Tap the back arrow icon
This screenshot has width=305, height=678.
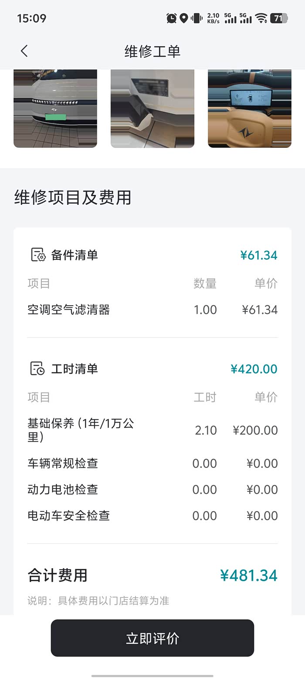(24, 51)
